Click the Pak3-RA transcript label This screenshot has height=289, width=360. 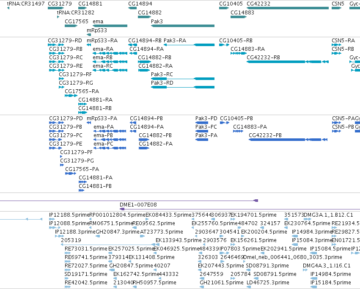pyautogui.click(x=175, y=41)
